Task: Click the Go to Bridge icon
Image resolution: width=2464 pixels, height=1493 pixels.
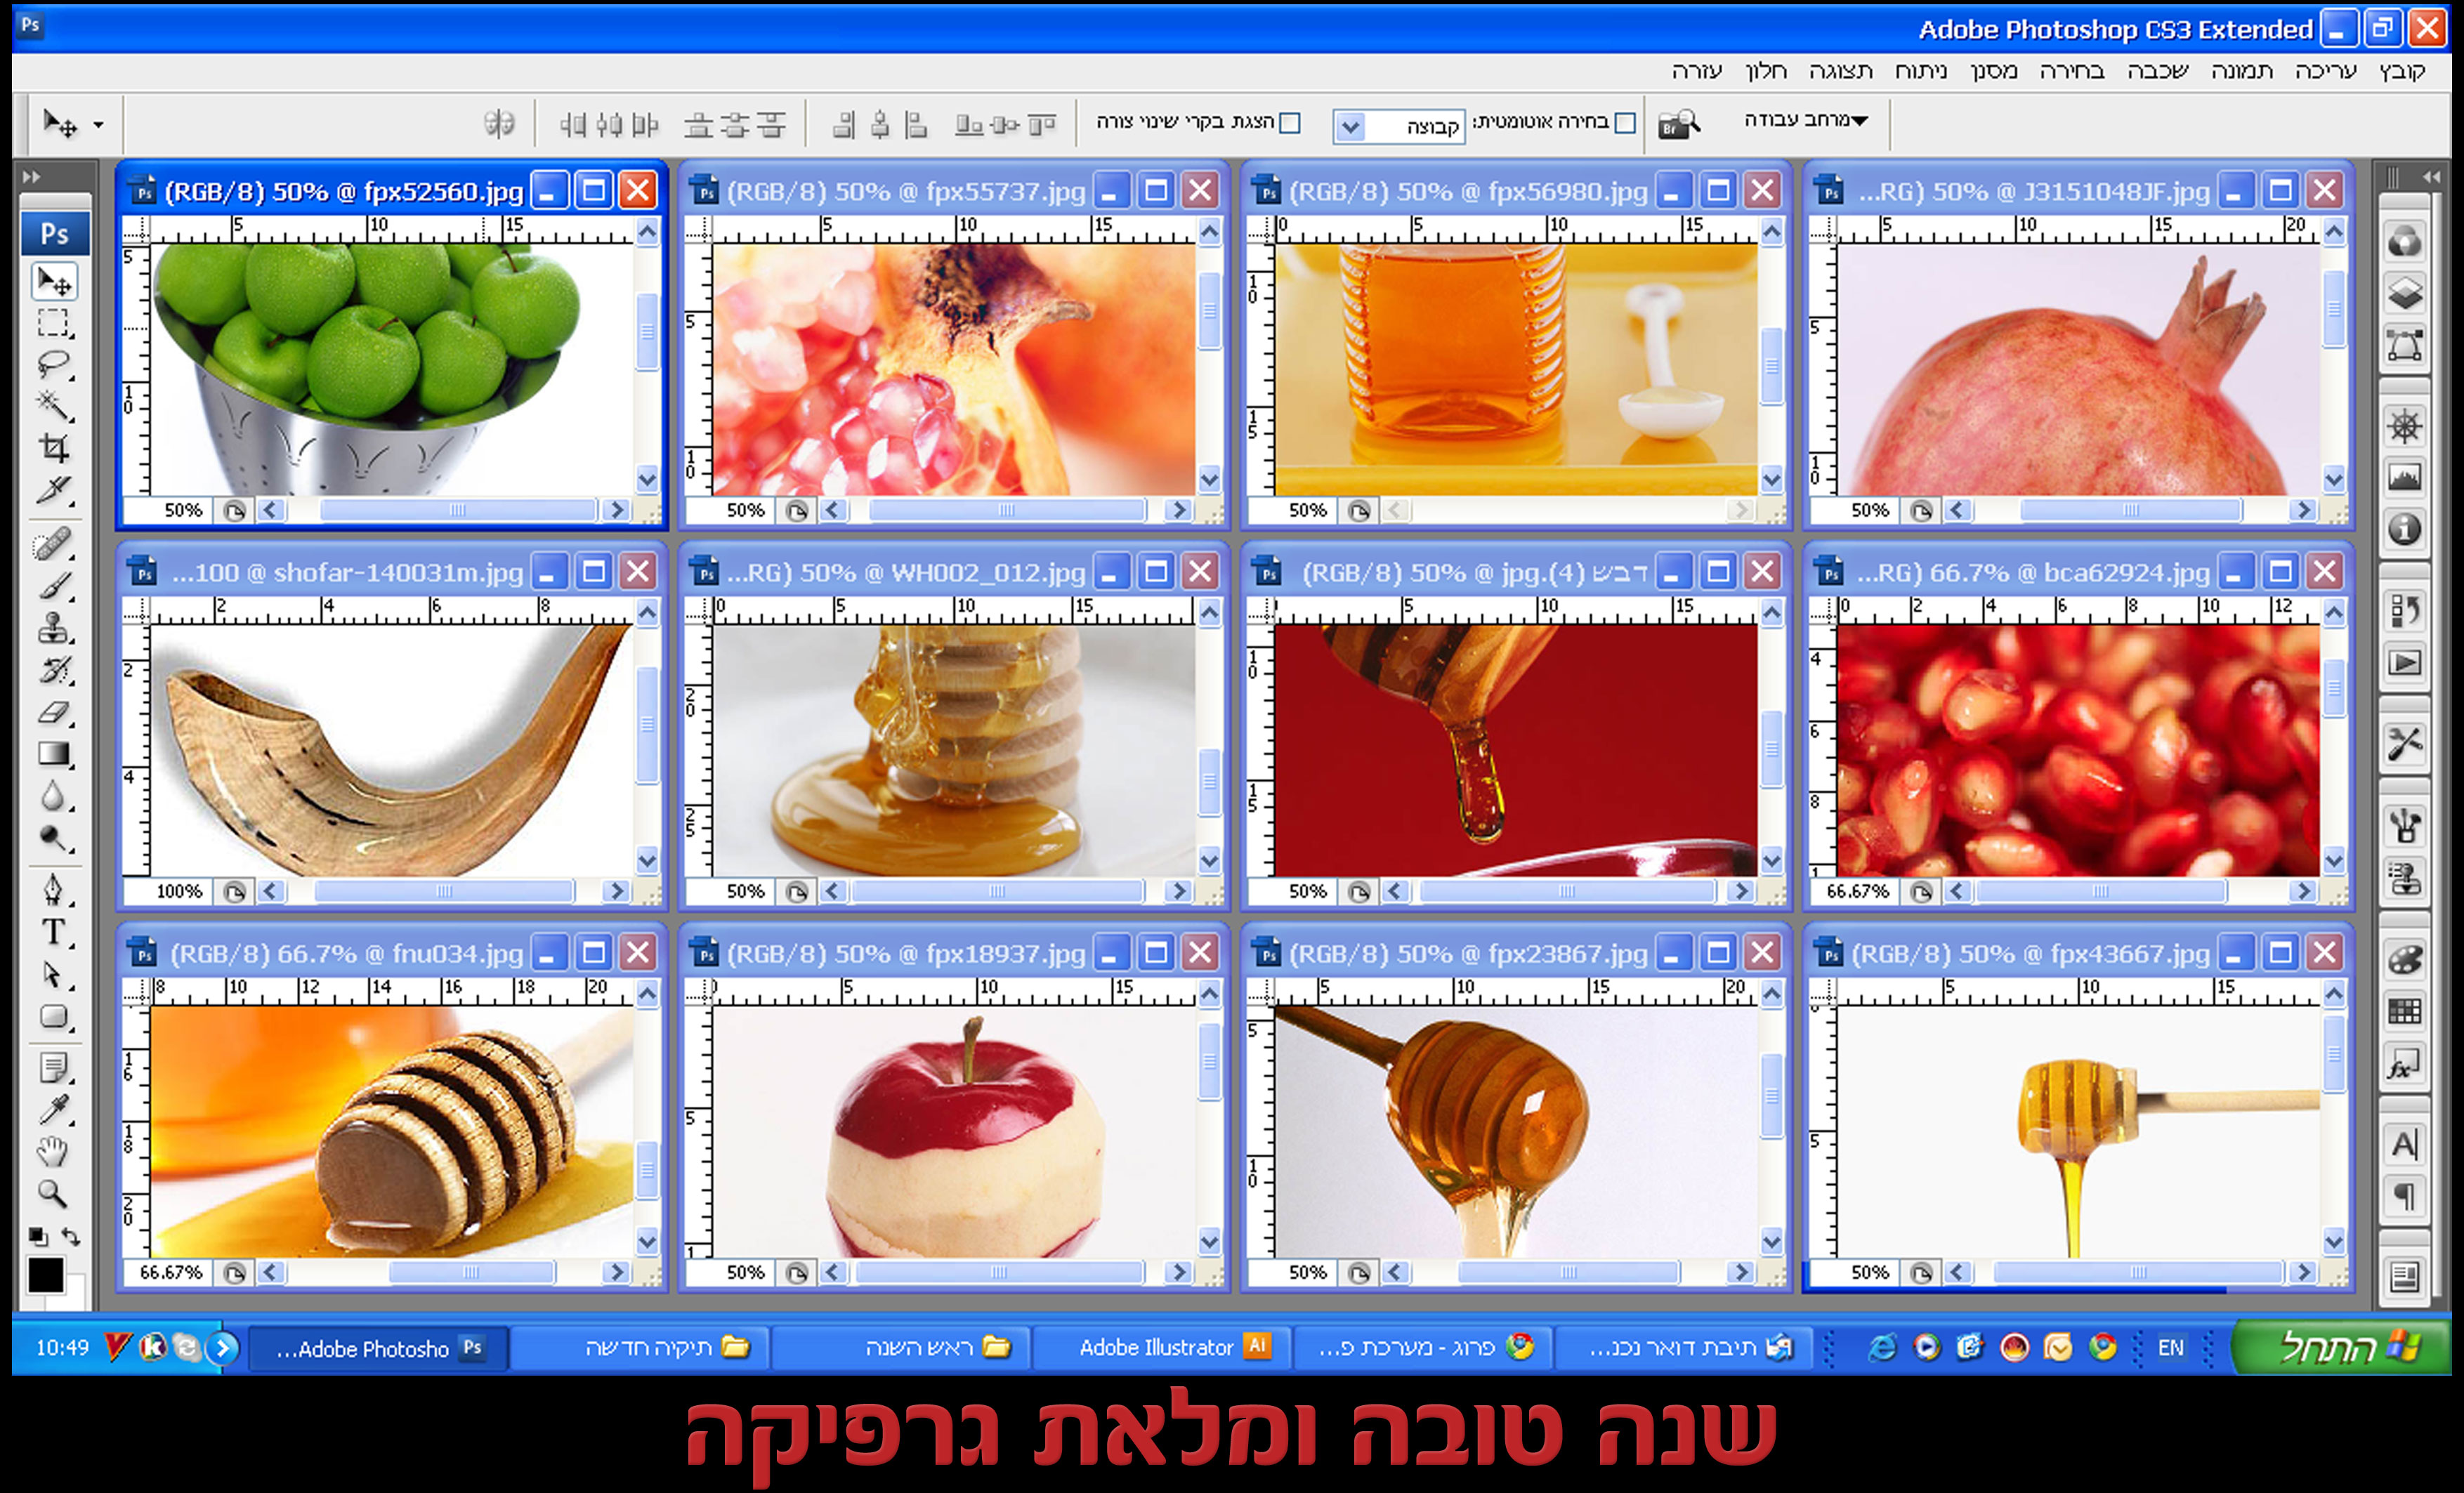Action: (1679, 124)
